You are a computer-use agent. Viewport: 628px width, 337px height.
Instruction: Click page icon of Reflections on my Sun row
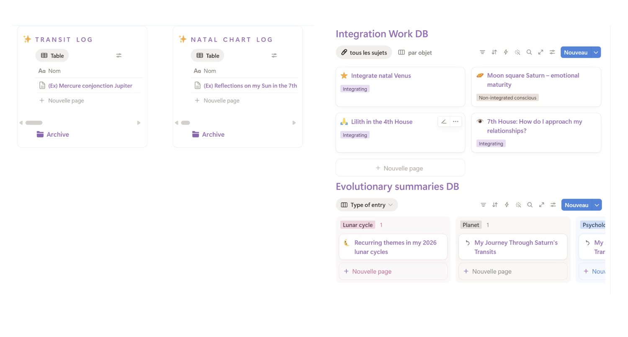point(197,86)
